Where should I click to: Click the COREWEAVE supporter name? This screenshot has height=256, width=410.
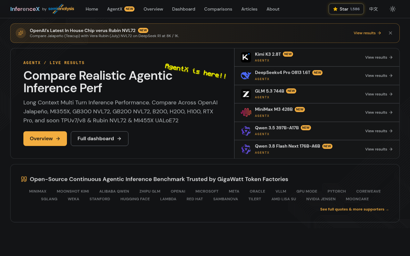368,191
